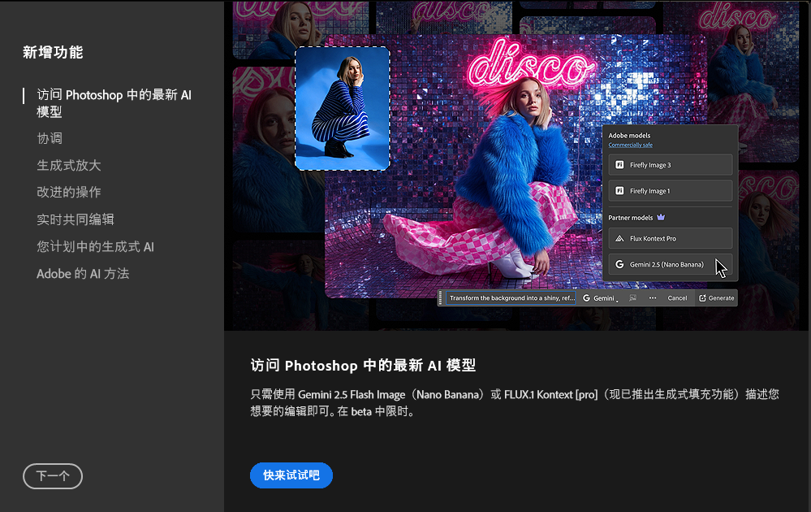Click the crown icon next to Partner models

661,218
